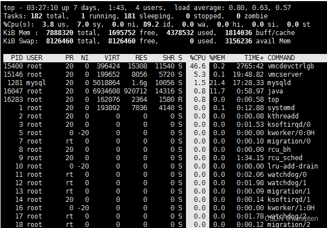Image resolution: width=327 pixels, height=228 pixels.
Task: Select the vmcserver command text
Action: 285,75
